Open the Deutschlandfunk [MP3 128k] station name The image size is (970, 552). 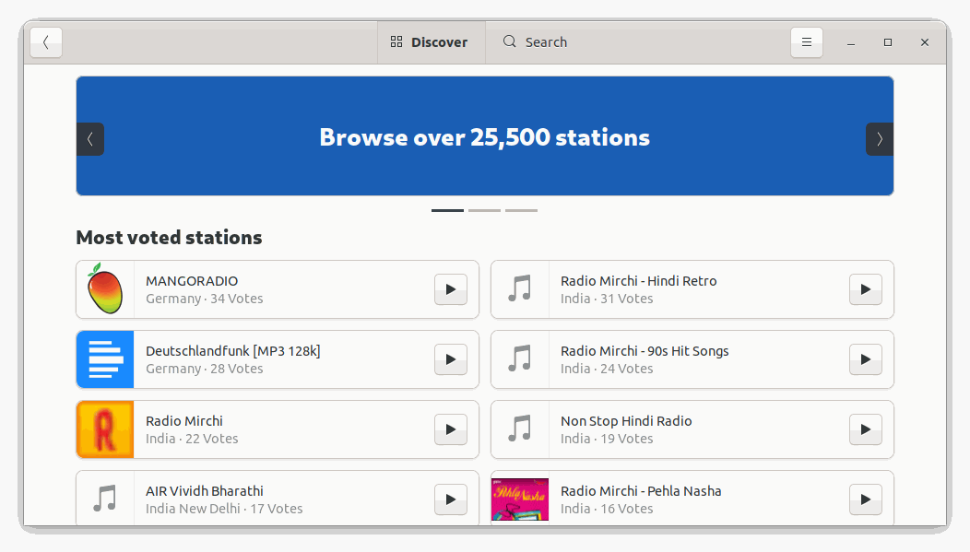point(233,351)
